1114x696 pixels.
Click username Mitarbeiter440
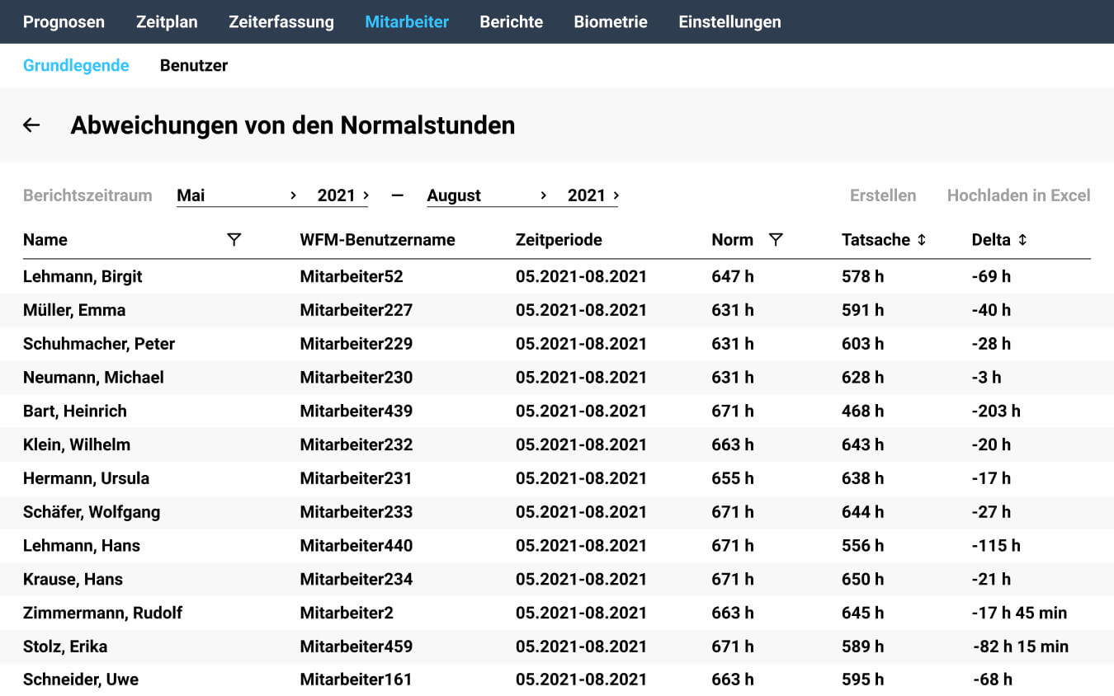click(x=356, y=546)
